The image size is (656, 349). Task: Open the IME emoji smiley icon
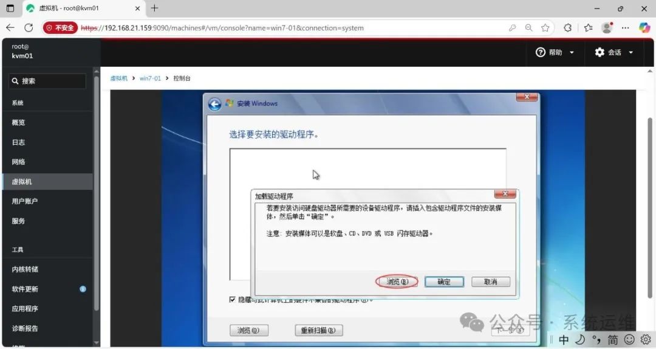coord(629,339)
